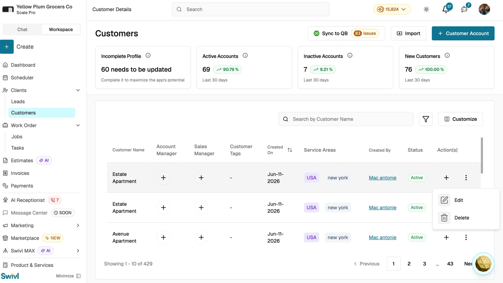Click the Search by Customer Name field
503x283 pixels.
point(346,119)
